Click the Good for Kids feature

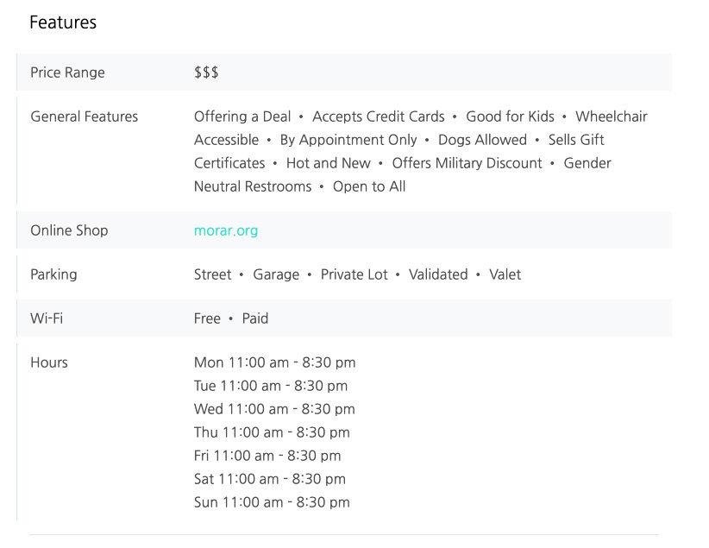click(510, 117)
